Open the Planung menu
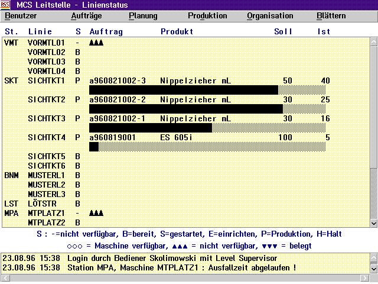The height and width of the screenshot is (284, 378). click(143, 16)
